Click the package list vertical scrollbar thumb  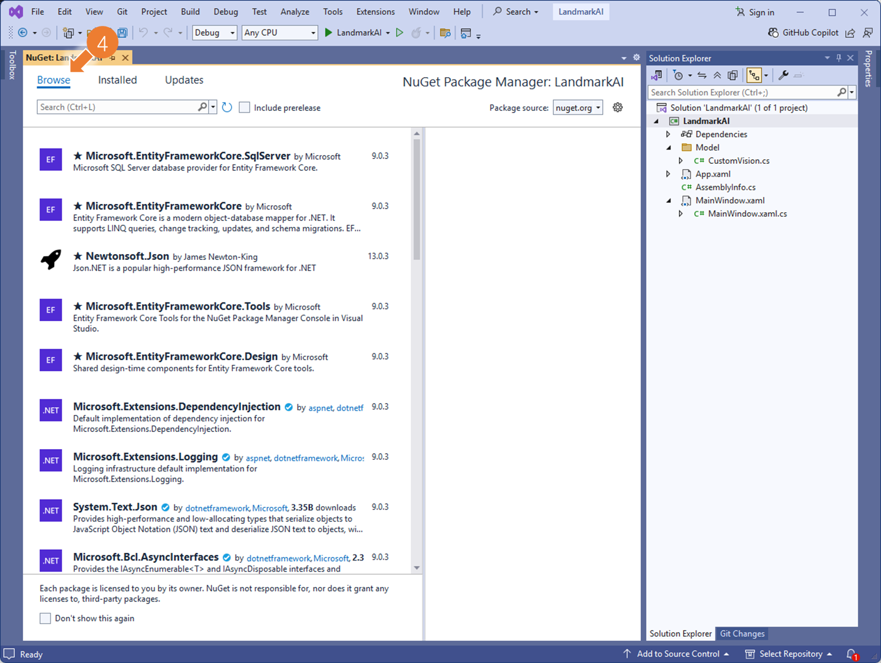click(417, 199)
